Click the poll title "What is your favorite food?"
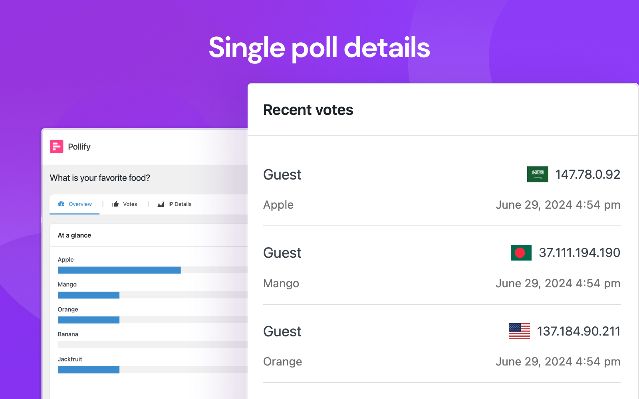Image resolution: width=639 pixels, height=399 pixels. pos(100,178)
